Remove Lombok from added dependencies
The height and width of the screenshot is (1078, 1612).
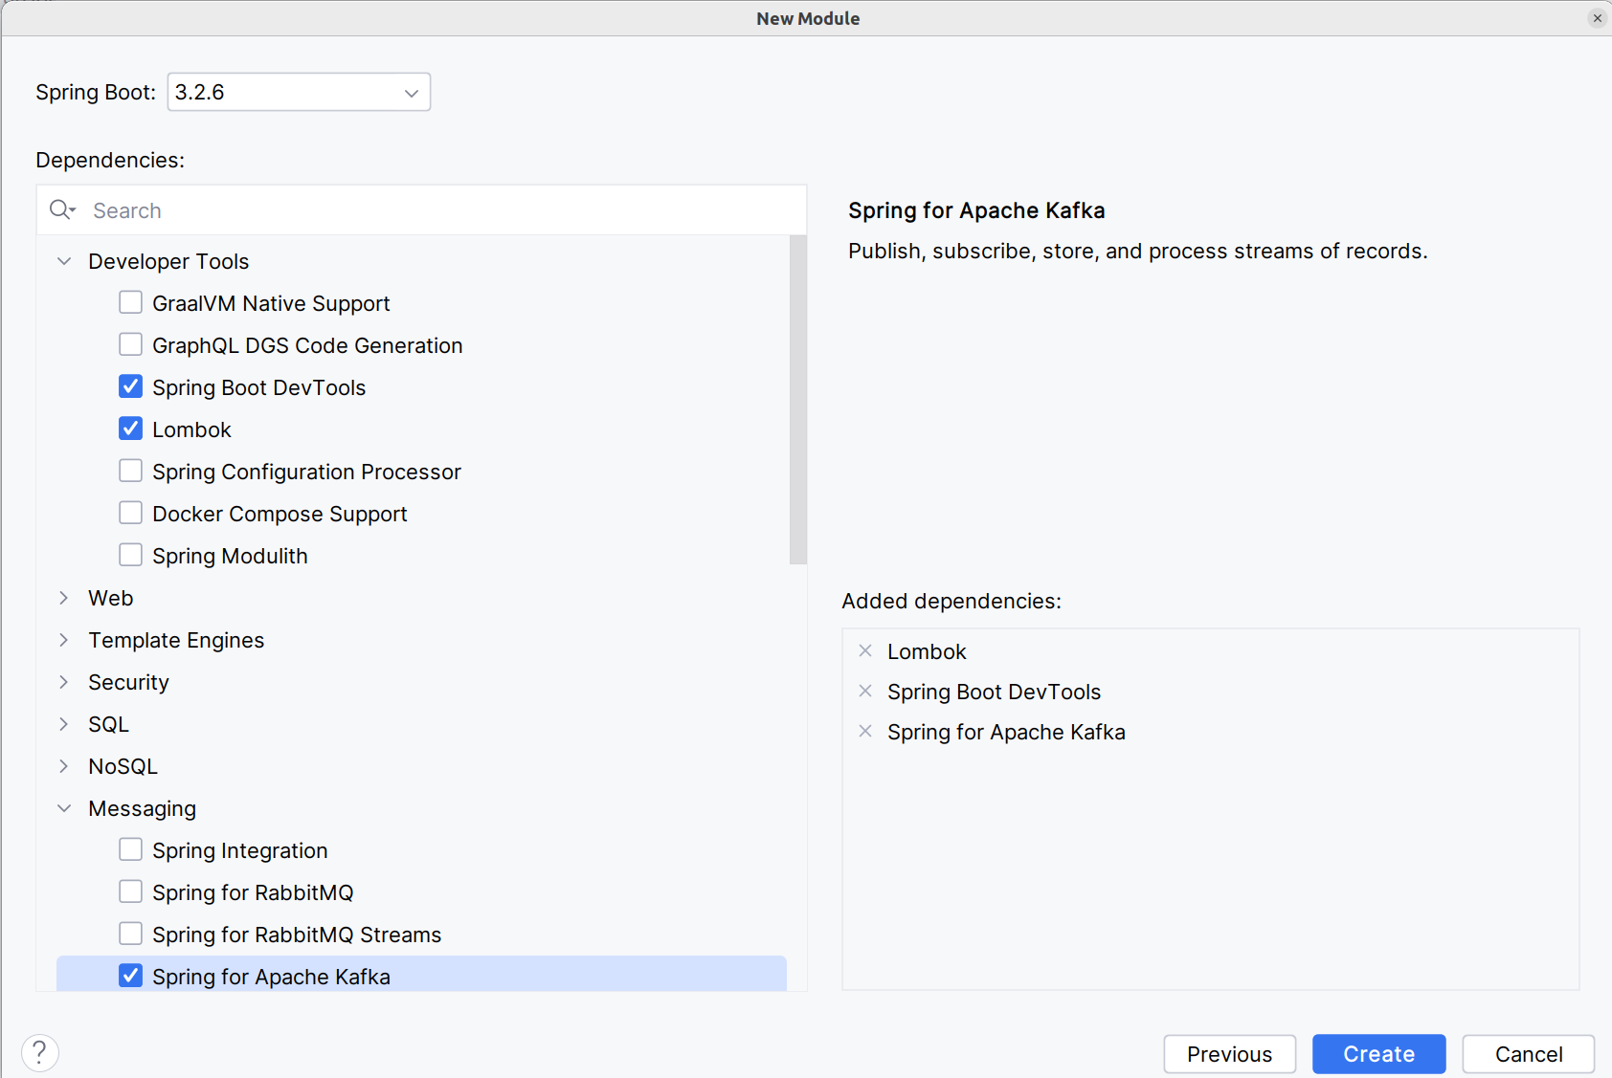865,651
